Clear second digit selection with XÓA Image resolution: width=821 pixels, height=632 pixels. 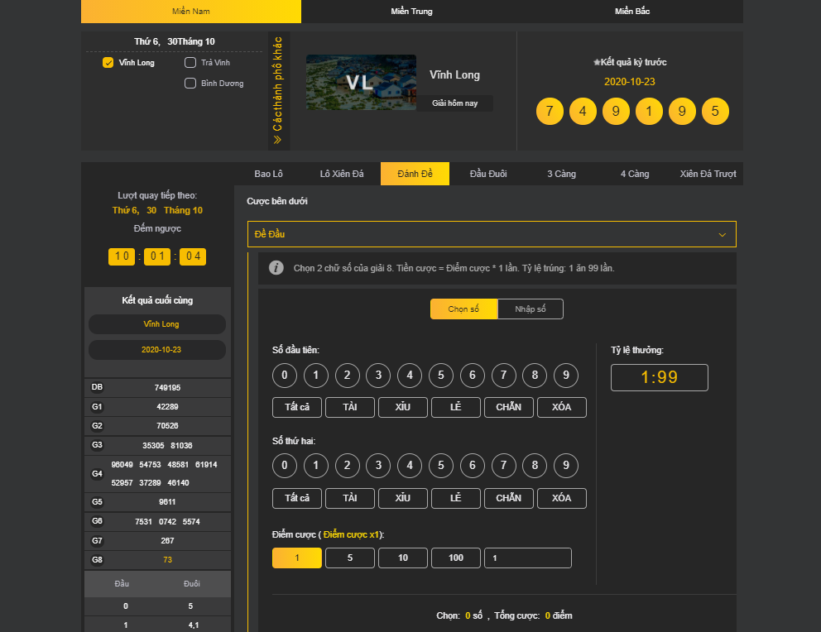tap(561, 498)
